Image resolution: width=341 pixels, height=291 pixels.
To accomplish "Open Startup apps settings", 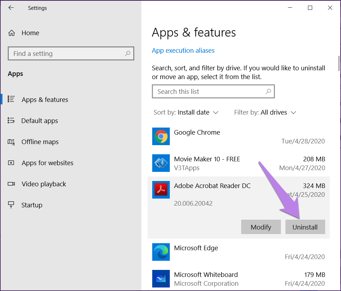I will (32, 205).
